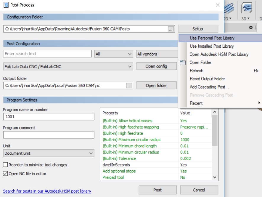Choose Open Autodesk HSM Post Library
262x197 pixels.
(221, 54)
